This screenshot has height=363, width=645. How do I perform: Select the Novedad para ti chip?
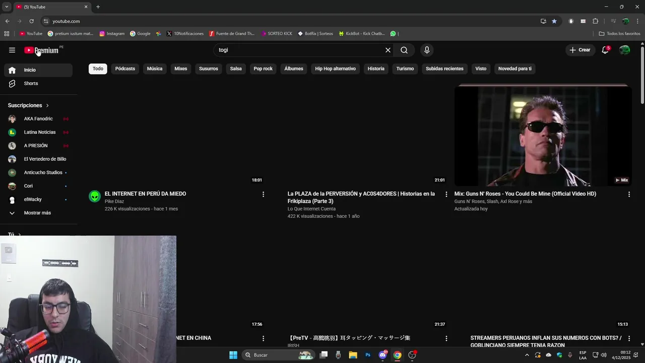point(515,69)
